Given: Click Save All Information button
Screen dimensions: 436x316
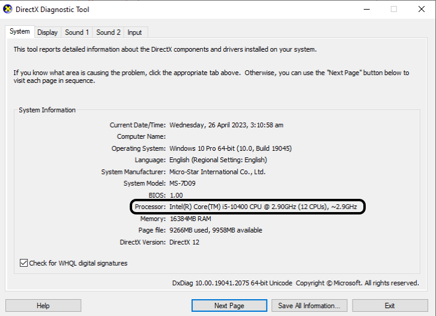Looking at the screenshot, I should pyautogui.click(x=309, y=305).
